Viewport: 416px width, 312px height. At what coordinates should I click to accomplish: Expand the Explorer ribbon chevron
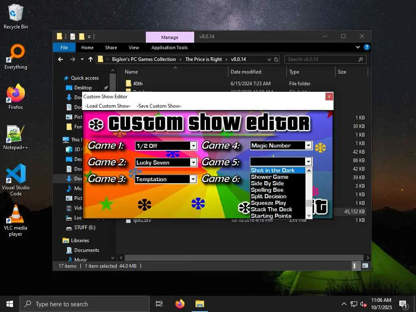357,47
